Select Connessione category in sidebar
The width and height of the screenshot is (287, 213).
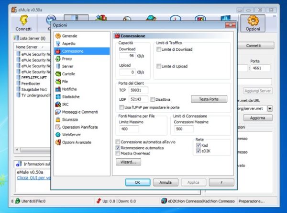coord(82,51)
